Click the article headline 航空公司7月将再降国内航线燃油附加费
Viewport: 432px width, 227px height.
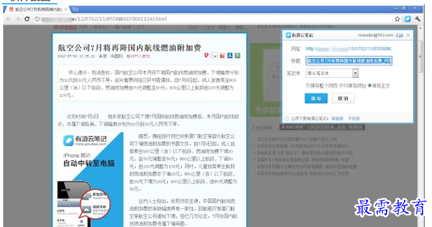tap(129, 47)
